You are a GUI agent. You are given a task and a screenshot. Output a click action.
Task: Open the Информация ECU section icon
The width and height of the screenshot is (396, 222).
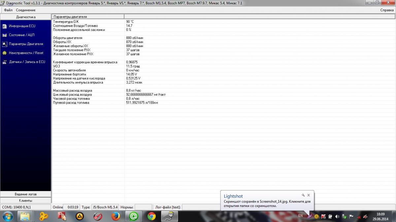(x=5, y=26)
